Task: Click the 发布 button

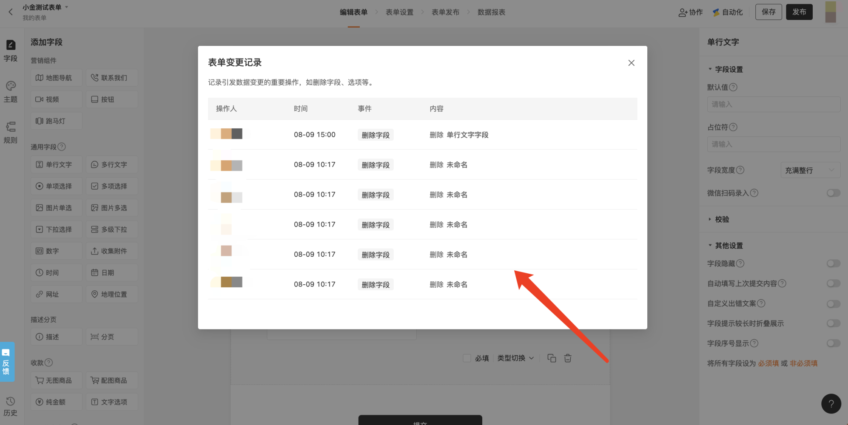Action: point(799,12)
